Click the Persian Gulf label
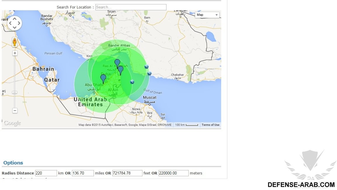This screenshot has height=190, width=337. pyautogui.click(x=53, y=53)
